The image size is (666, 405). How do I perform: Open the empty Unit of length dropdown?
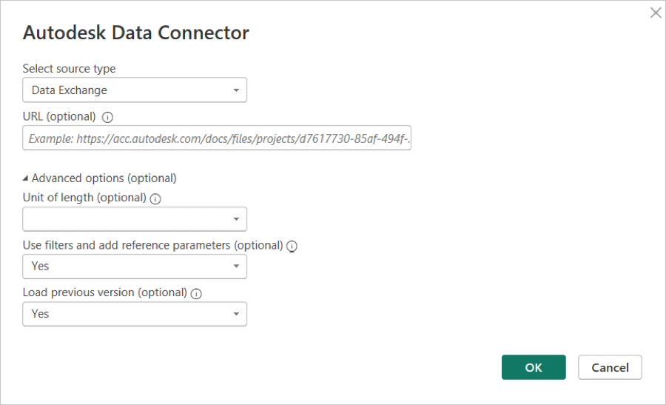click(x=134, y=219)
